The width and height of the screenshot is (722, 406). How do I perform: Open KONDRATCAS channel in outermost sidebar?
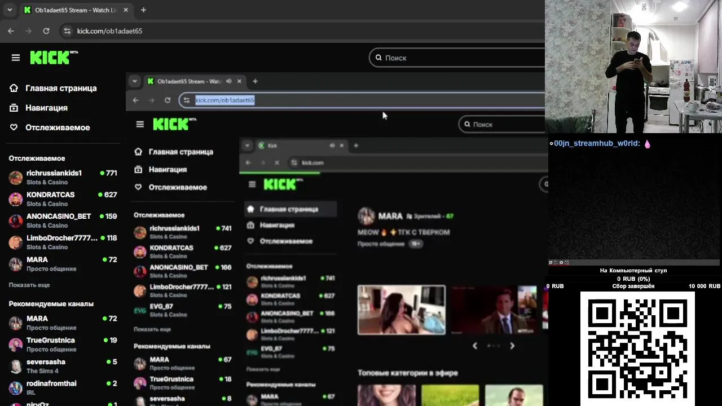[63, 198]
